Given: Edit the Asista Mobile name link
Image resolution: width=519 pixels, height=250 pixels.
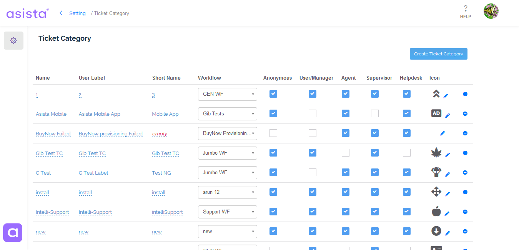Looking at the screenshot, I should pyautogui.click(x=51, y=114).
